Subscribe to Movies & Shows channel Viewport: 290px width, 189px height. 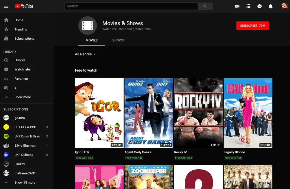pos(253,26)
